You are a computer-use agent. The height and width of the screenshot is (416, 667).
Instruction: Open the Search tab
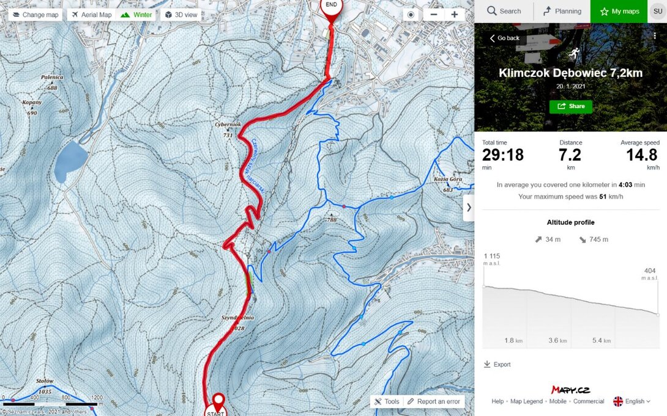coord(504,12)
